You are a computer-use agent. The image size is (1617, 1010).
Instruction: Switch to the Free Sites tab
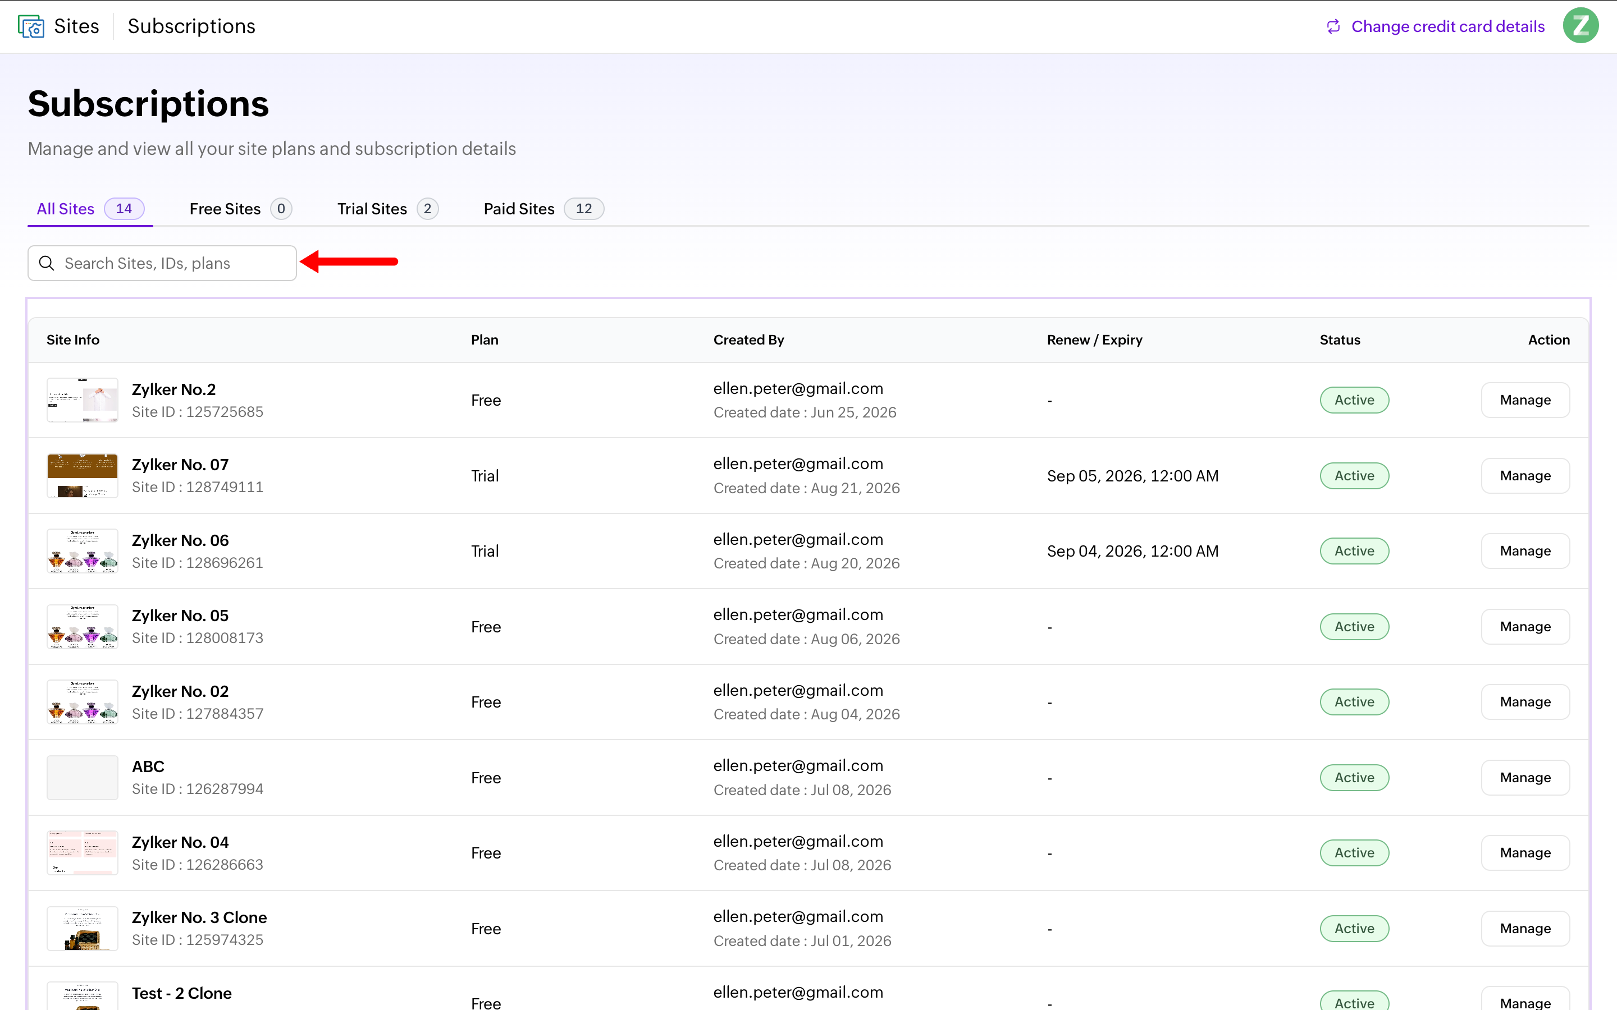240,209
